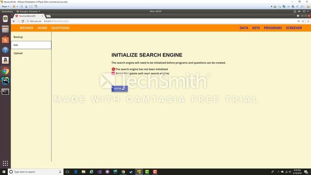Expand the Ubuntu system menu arrow
This screenshot has width=311, height=175.
point(308,12)
